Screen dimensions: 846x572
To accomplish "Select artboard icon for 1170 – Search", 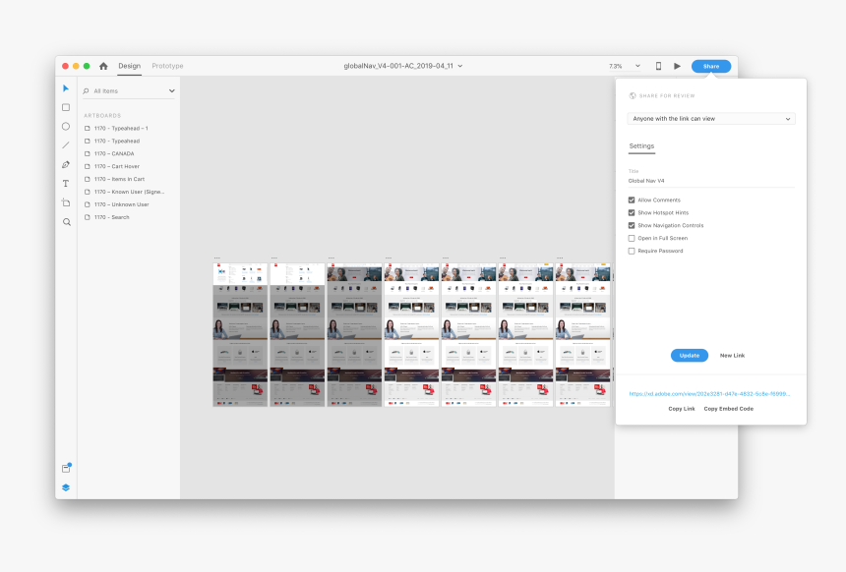I will [x=88, y=217].
